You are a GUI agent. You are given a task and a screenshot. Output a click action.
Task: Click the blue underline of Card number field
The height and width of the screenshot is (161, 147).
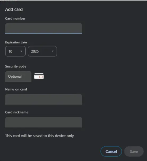[44, 33]
